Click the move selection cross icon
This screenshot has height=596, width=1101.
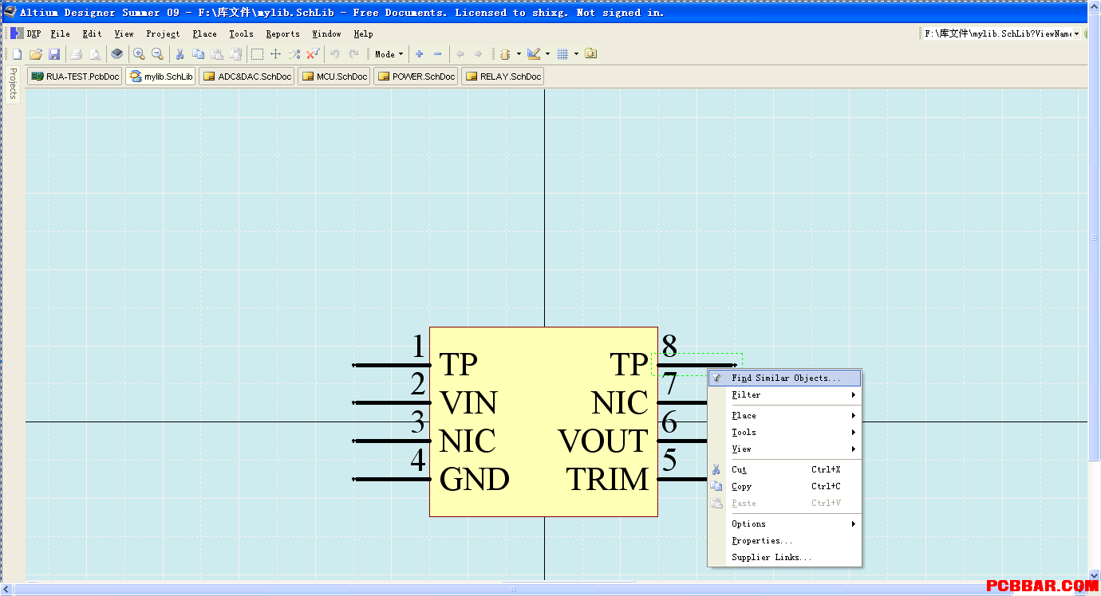[275, 54]
